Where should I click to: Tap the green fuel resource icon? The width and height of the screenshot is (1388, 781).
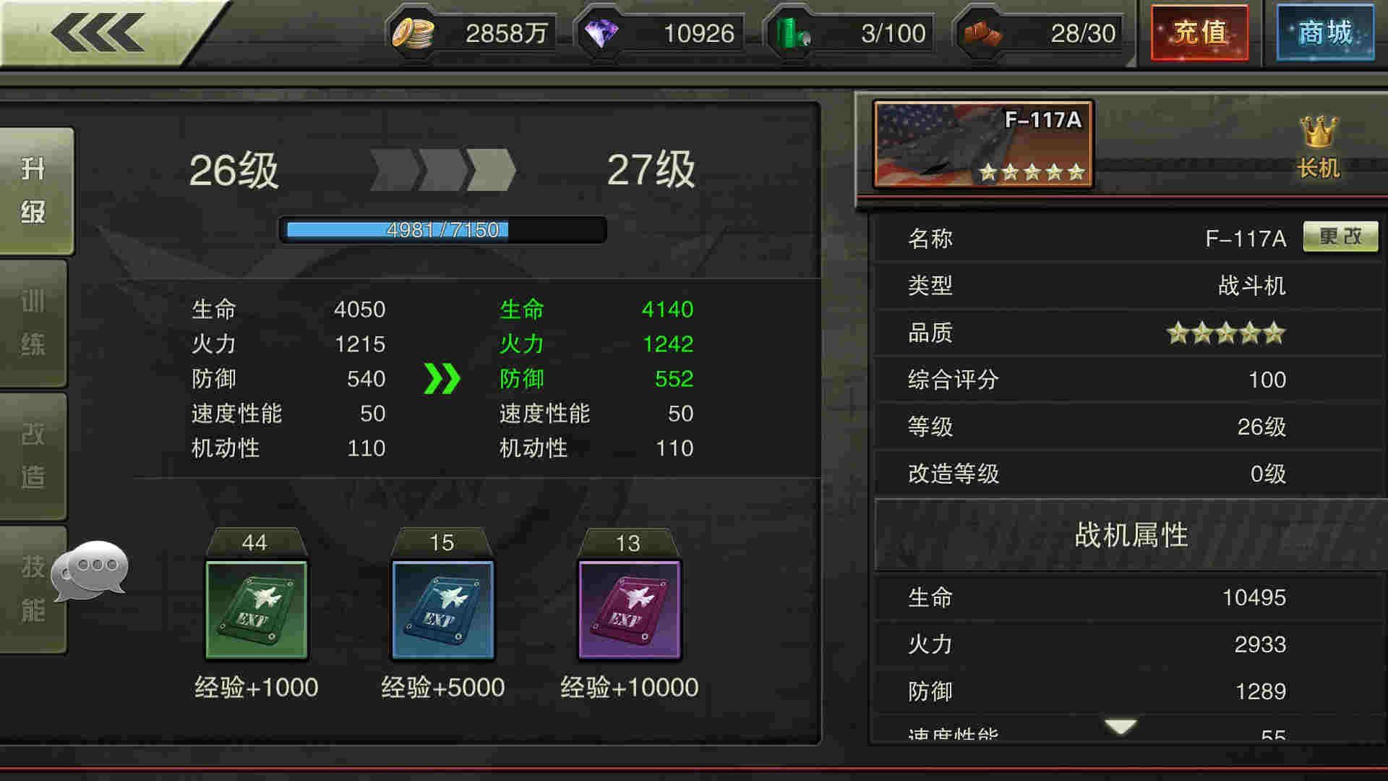click(792, 33)
